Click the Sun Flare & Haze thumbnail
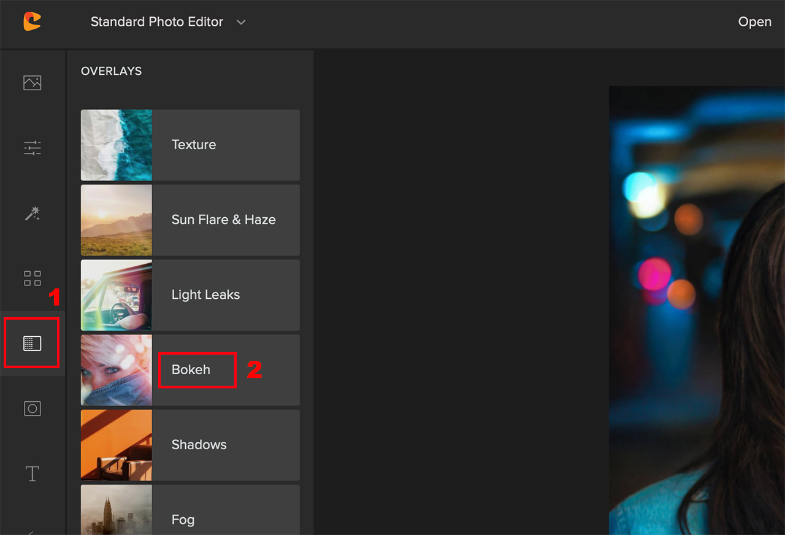 tap(117, 220)
